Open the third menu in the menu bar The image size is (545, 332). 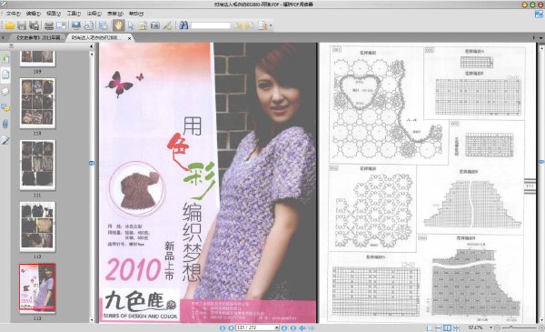[x=54, y=14]
